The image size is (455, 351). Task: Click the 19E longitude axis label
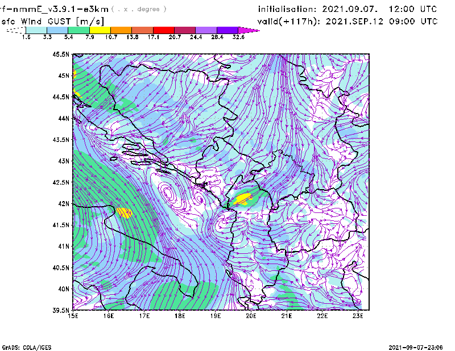click(x=216, y=316)
